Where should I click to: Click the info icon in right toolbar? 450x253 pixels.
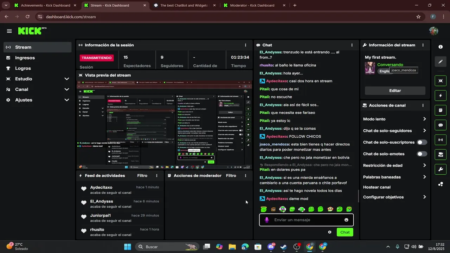point(441,47)
